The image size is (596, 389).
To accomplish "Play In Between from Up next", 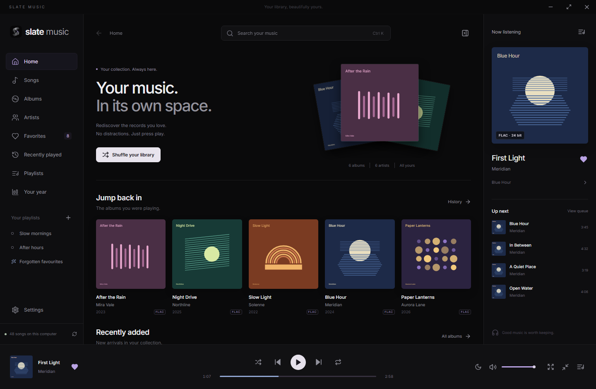I will [x=540, y=249].
